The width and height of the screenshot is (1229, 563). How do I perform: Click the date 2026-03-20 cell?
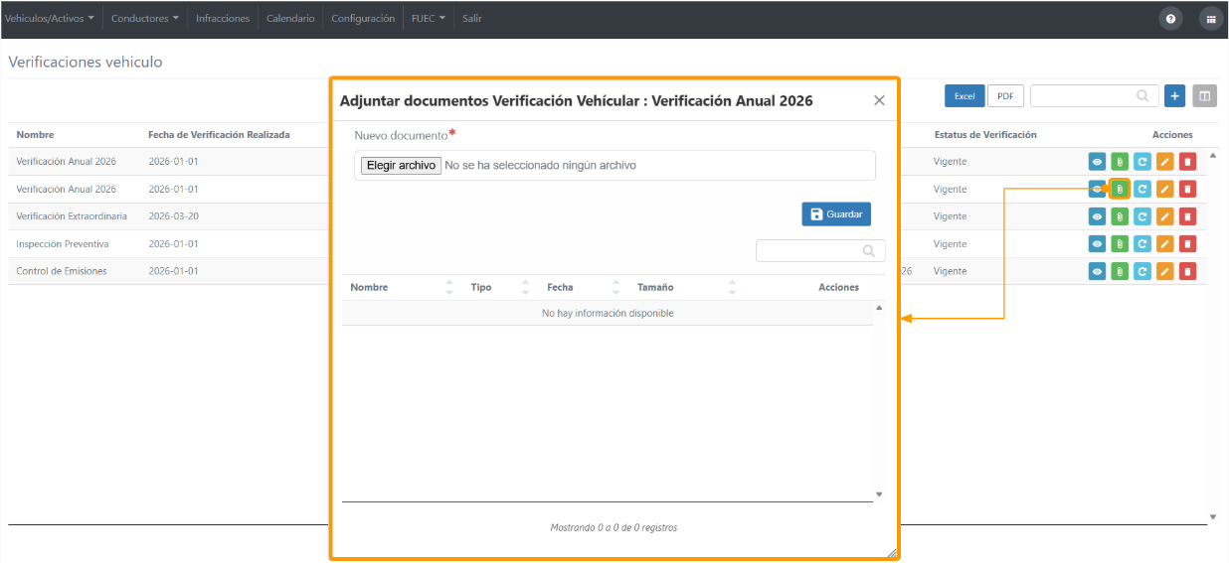173,216
